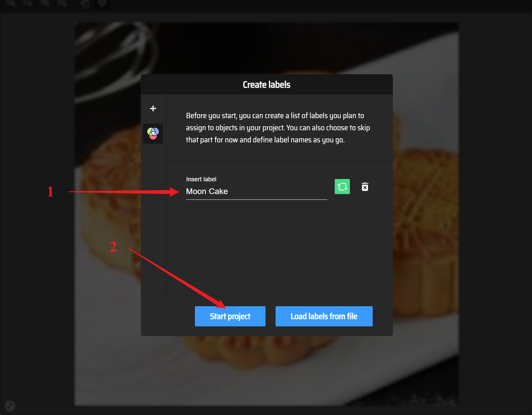
Task: Click the underline beneath the Moon Cake text
Action: point(256,199)
